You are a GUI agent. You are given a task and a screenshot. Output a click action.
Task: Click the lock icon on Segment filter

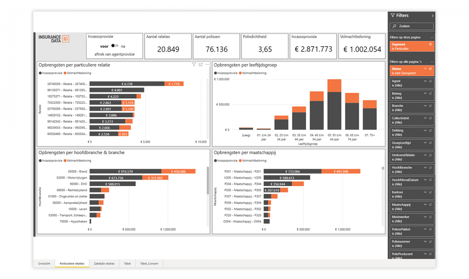[430, 44]
